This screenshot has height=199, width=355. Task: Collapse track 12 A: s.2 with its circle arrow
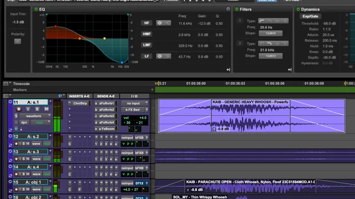[x=10, y=136]
